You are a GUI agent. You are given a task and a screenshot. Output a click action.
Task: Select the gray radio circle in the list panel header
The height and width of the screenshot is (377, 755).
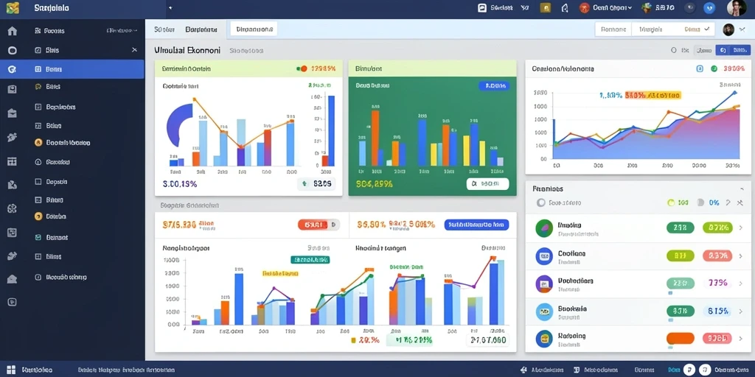(x=540, y=203)
